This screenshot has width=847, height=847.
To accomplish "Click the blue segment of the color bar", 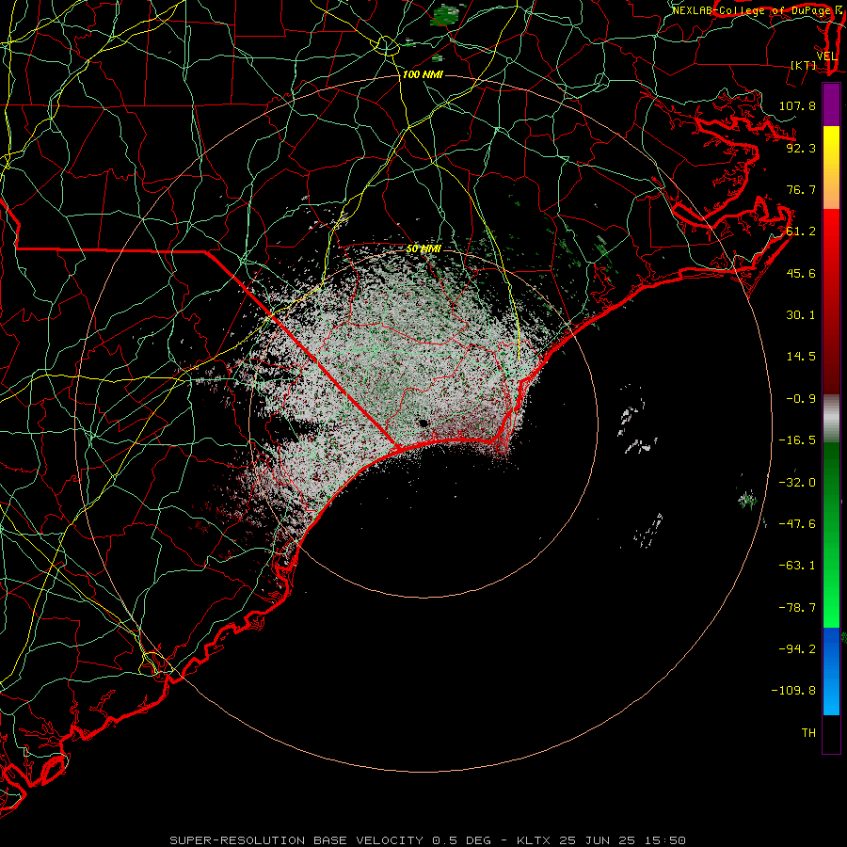I will pyautogui.click(x=831, y=671).
